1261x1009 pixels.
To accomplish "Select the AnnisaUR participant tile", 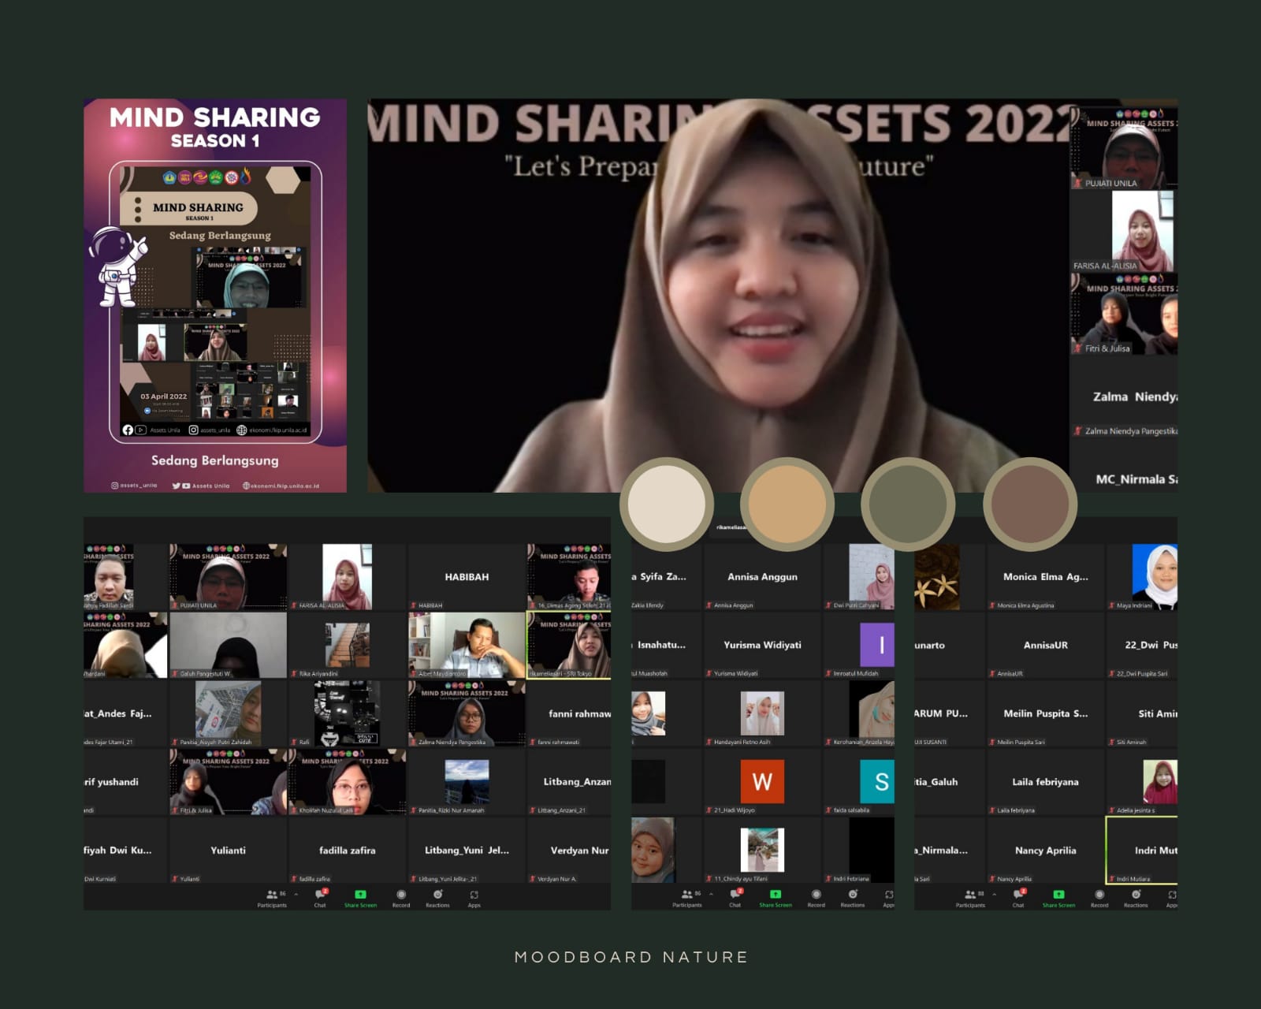I will point(1045,645).
